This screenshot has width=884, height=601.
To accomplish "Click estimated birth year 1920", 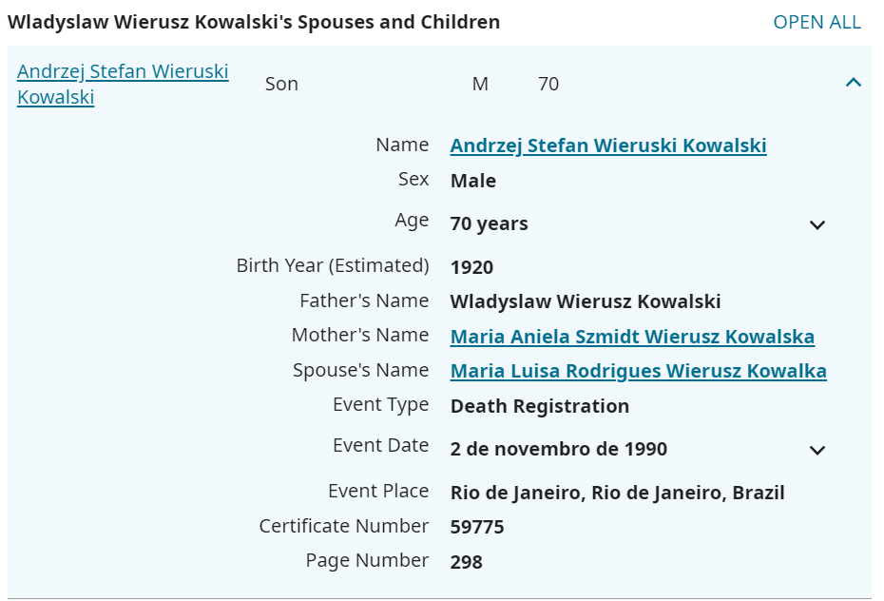I will pos(471,267).
